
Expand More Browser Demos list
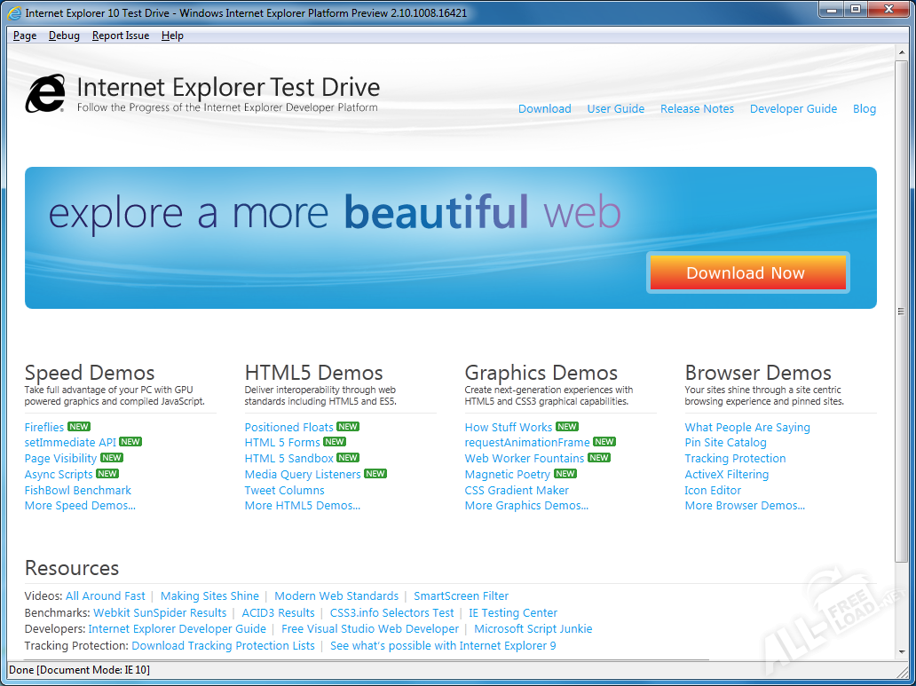745,506
